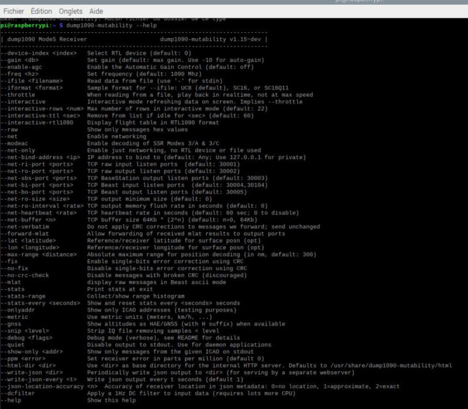Click the '--gain <db>' option

(20, 60)
